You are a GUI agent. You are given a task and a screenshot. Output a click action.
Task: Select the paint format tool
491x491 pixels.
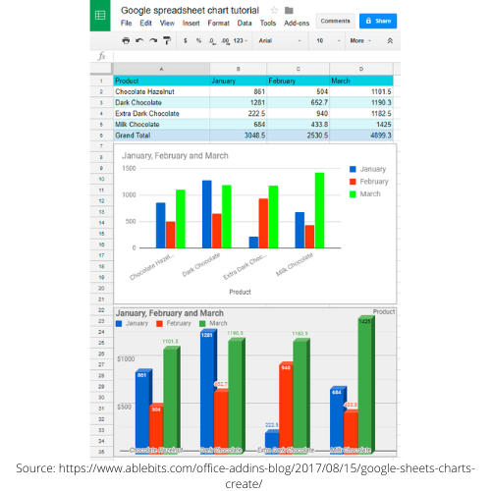[167, 40]
